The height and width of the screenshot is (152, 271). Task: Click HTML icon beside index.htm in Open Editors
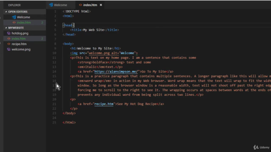[14, 22]
